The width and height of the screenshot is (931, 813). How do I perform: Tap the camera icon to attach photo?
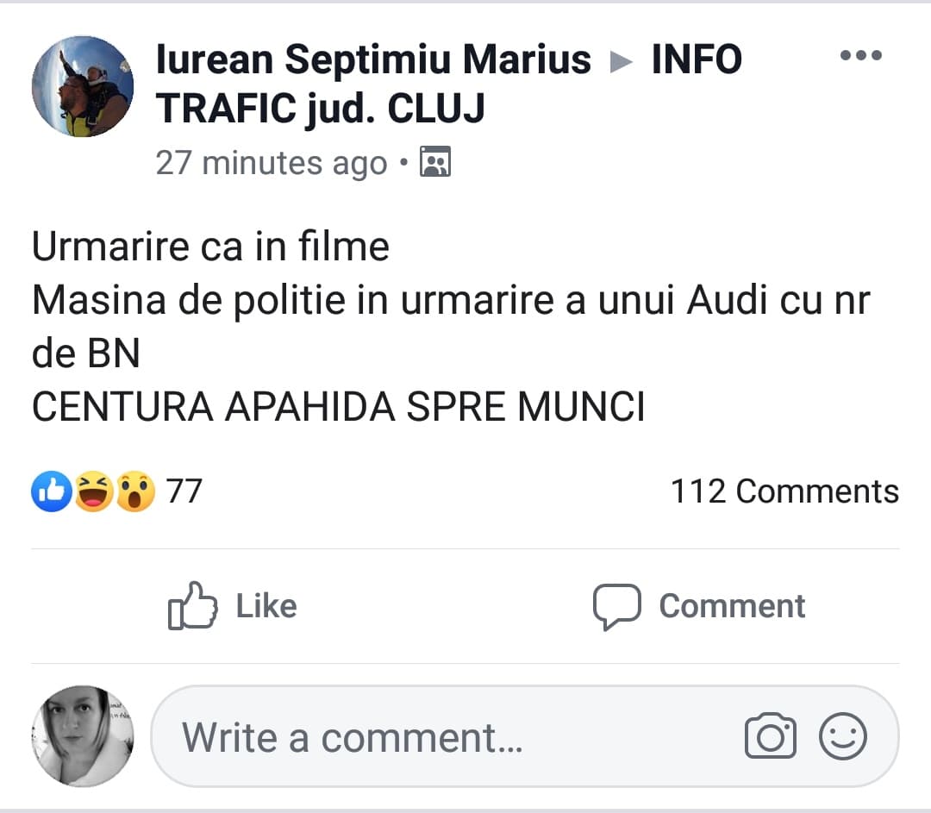coord(770,737)
